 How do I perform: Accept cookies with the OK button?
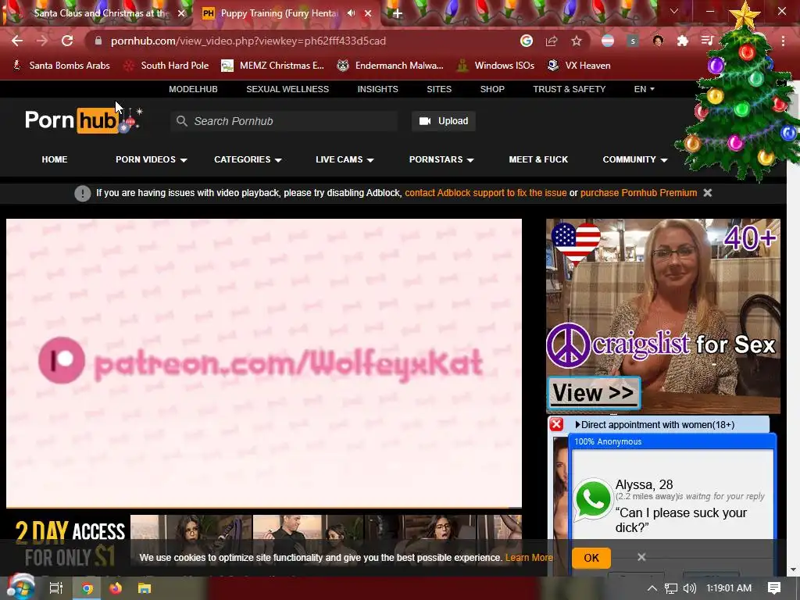click(x=591, y=558)
